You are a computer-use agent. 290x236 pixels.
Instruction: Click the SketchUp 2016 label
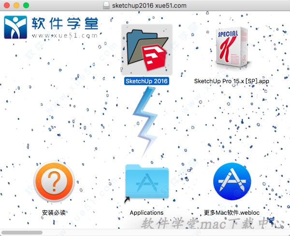pos(146,81)
